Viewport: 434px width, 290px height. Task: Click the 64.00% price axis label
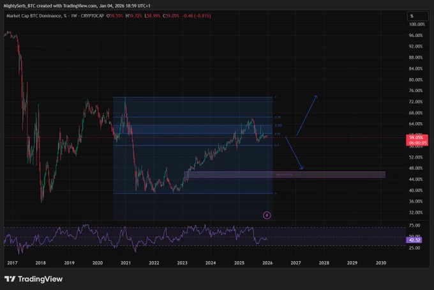[x=415, y=124]
